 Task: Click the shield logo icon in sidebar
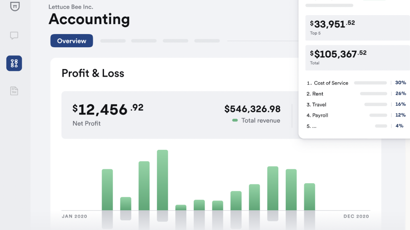tap(14, 6)
